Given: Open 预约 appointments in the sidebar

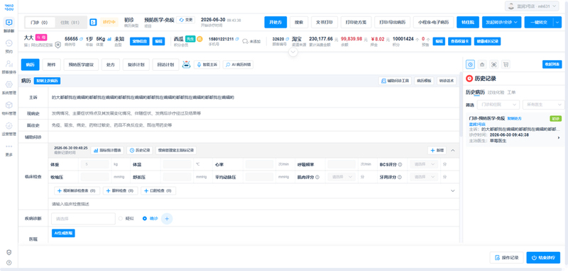Looking at the screenshot, I should point(9,46).
